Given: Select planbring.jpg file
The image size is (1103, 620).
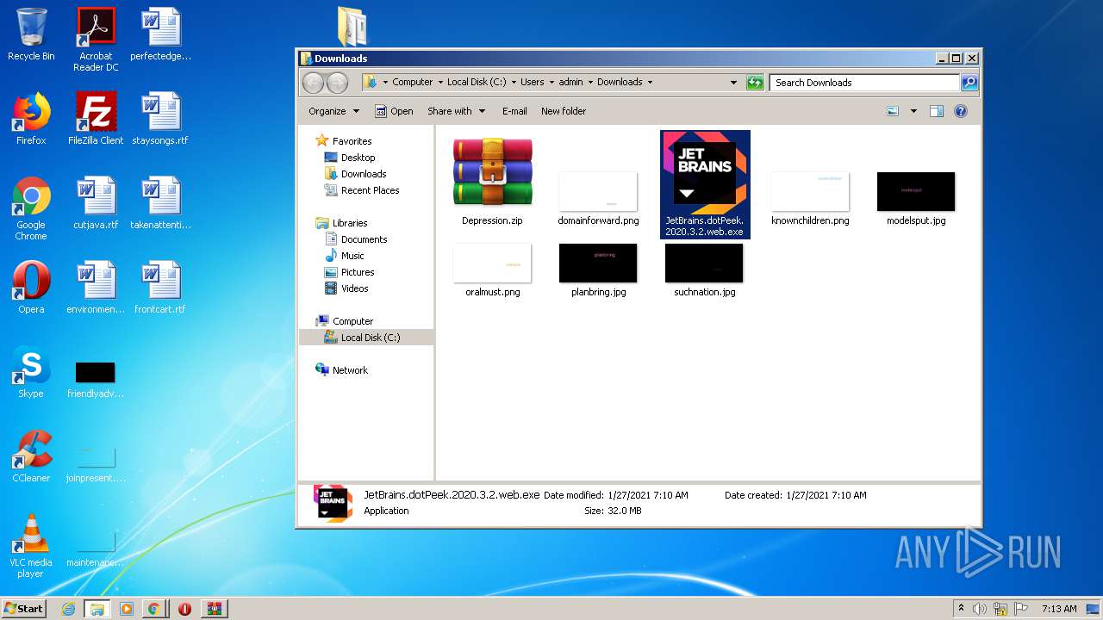Looking at the screenshot, I should point(598,270).
